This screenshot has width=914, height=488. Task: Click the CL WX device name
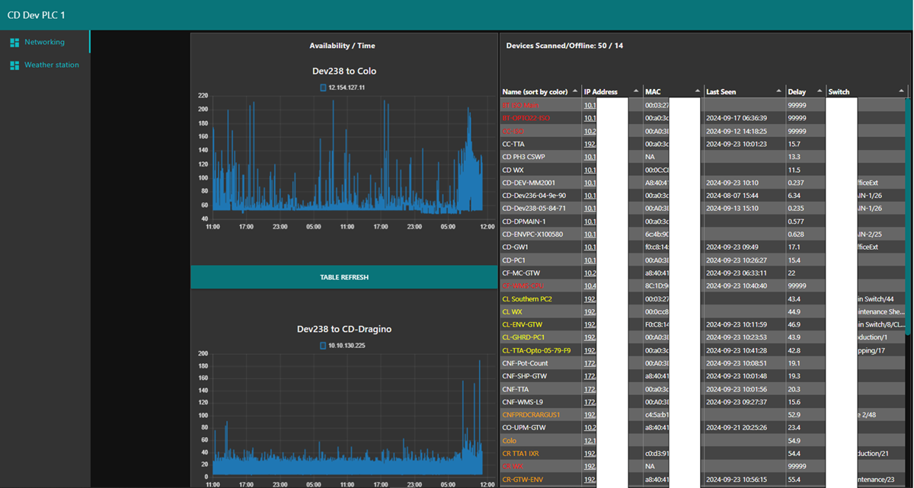point(512,311)
